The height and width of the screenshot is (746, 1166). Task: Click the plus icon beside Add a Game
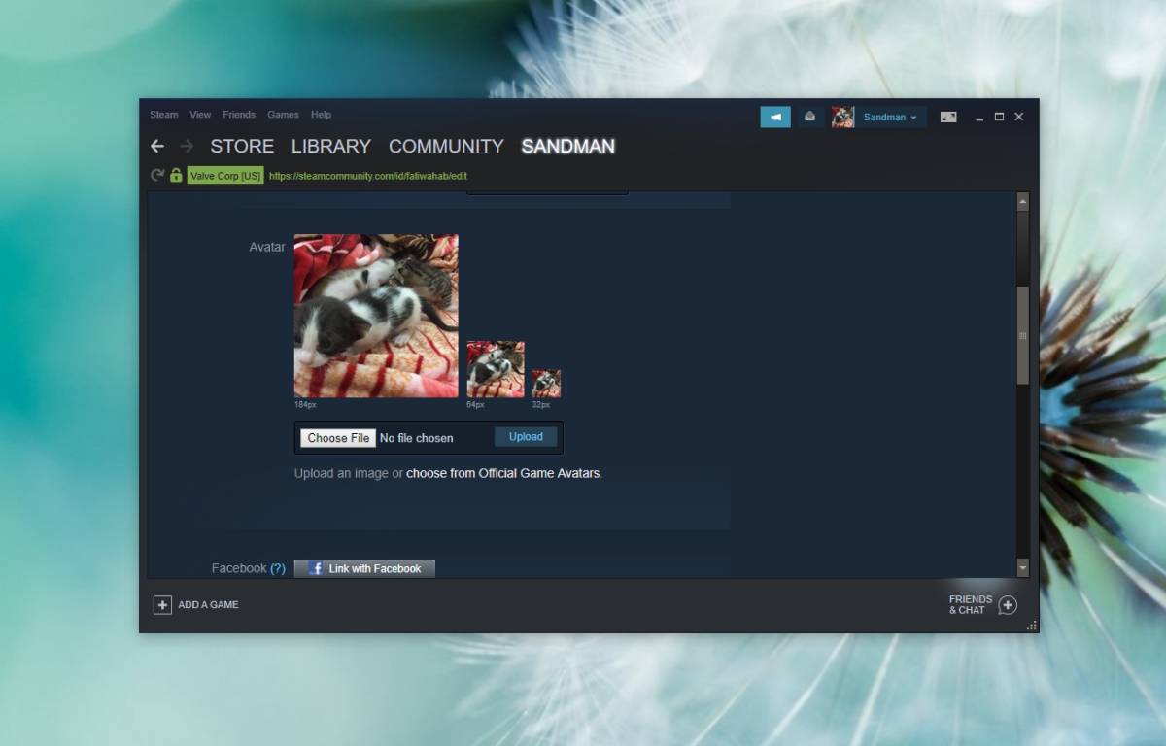pos(162,604)
